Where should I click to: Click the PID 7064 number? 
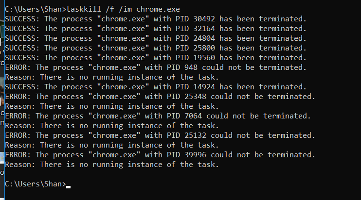point(193,116)
